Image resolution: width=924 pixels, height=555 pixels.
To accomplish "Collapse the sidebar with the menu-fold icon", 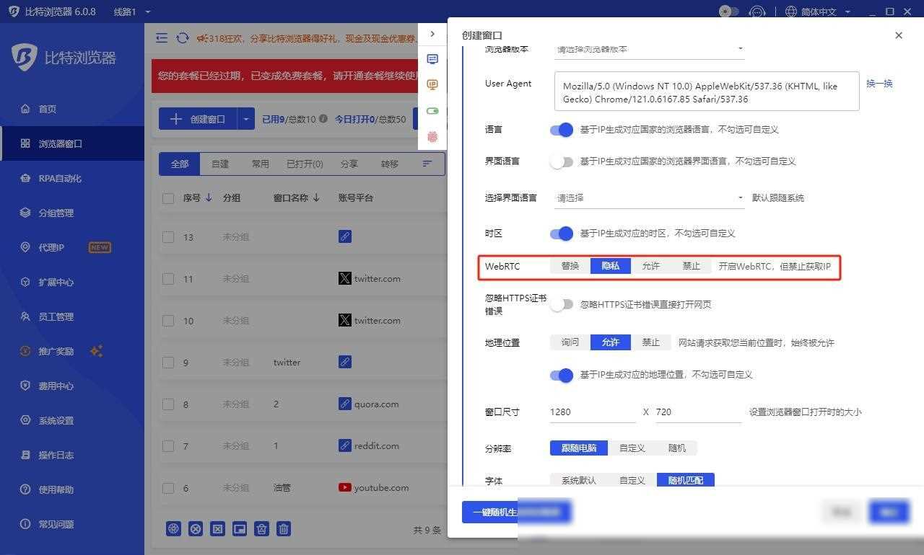I will click(x=162, y=38).
